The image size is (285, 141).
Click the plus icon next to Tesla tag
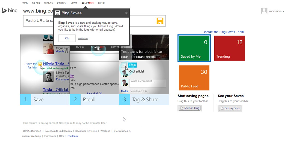point(124,65)
